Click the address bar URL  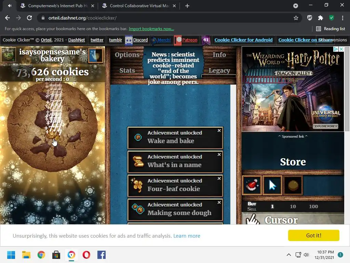click(82, 18)
